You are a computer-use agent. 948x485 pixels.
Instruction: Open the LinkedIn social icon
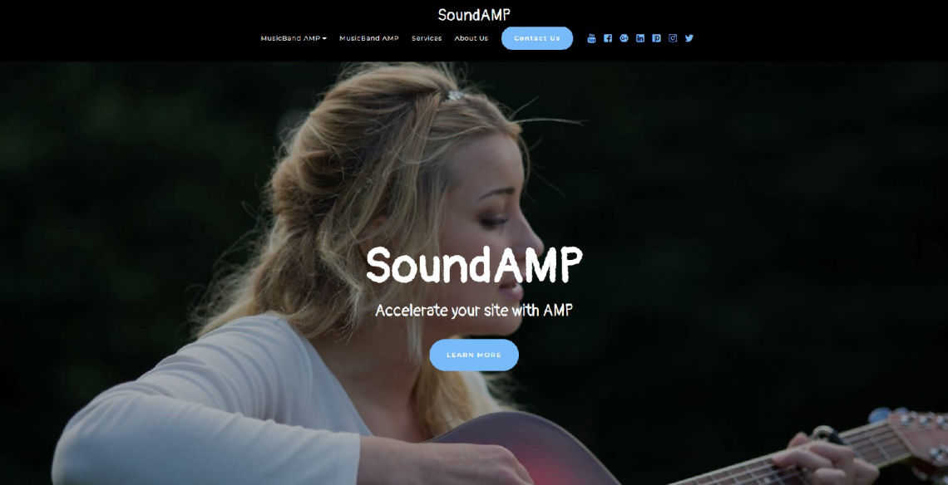640,38
